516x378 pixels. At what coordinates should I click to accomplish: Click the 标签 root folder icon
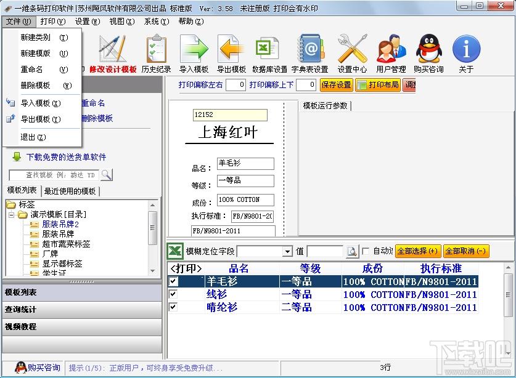(x=11, y=204)
